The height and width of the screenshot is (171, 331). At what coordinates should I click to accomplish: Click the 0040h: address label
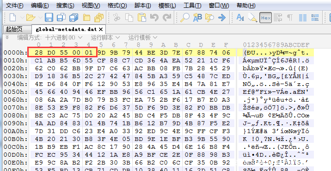click(16, 84)
